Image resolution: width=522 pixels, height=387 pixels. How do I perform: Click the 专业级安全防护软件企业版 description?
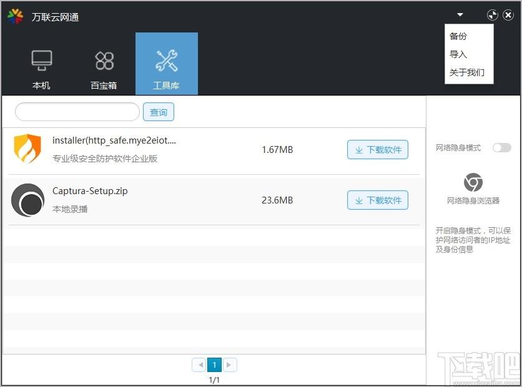[105, 159]
